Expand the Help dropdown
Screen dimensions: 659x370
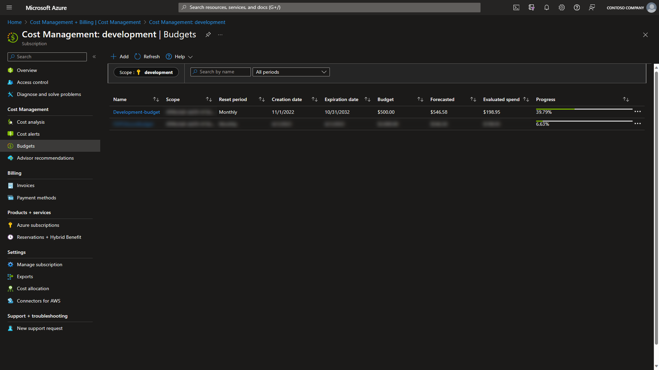click(179, 57)
